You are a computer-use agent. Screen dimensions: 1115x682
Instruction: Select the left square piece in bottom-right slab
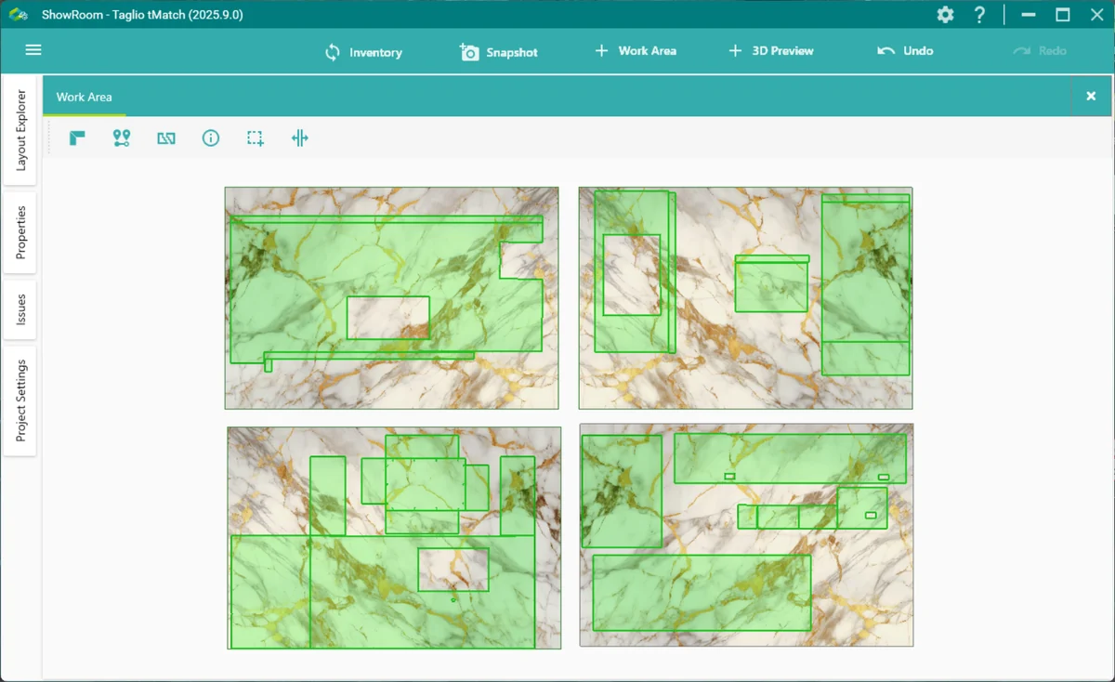[x=622, y=491]
